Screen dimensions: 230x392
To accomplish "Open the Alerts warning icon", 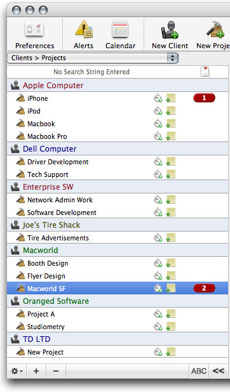I will pos(83,29).
